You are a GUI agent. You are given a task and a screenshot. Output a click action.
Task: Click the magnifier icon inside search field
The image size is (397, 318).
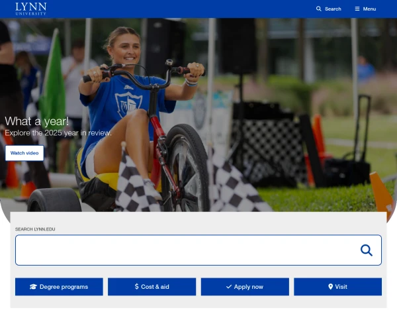(367, 250)
